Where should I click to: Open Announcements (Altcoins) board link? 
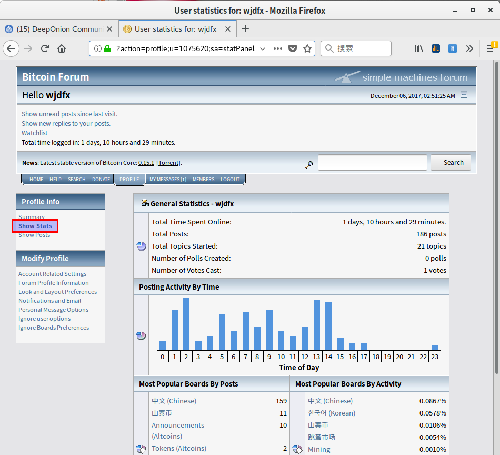click(x=177, y=431)
